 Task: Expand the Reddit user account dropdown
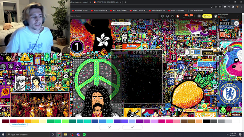coord(238,16)
